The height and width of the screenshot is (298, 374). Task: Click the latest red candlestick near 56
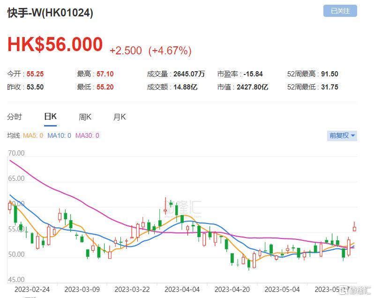pos(354,228)
